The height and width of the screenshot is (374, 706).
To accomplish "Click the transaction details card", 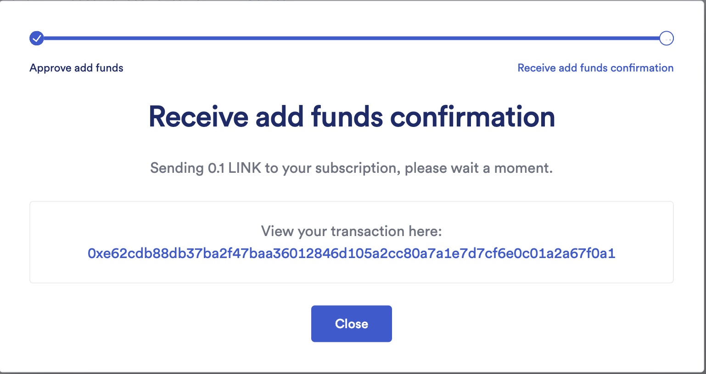I will (352, 242).
